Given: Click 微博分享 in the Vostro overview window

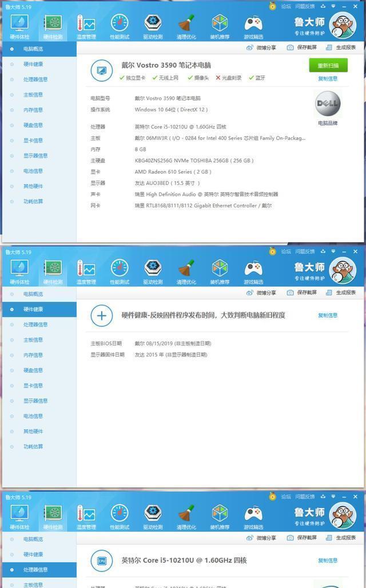Looking at the screenshot, I should (x=261, y=47).
